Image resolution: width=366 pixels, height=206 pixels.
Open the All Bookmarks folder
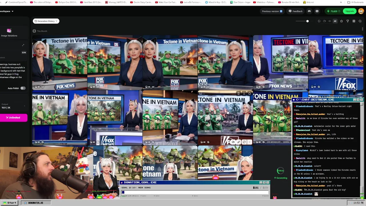(x=355, y=2)
